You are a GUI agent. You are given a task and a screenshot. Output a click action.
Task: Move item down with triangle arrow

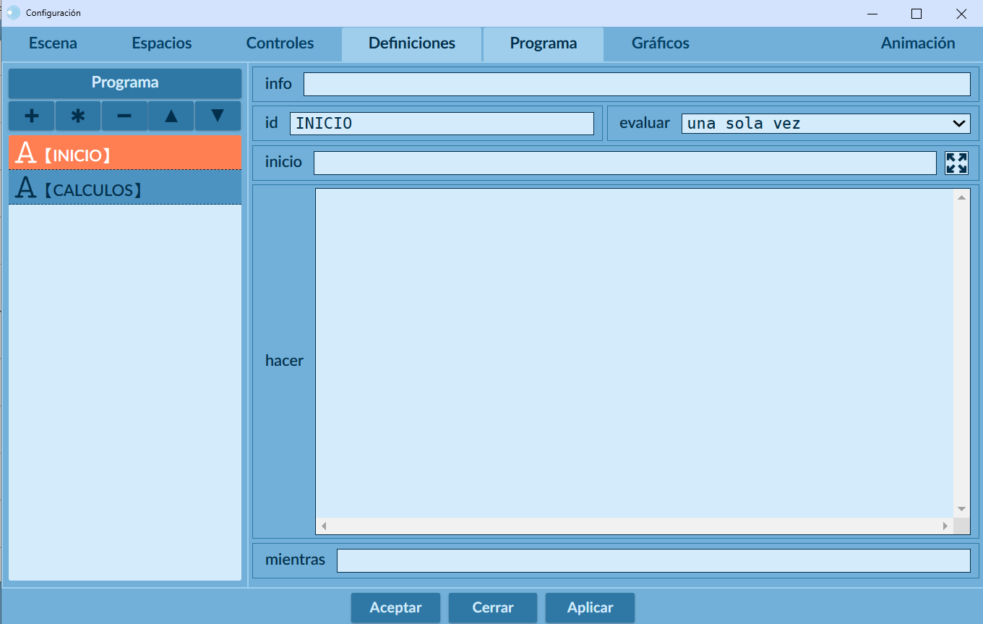pos(217,116)
